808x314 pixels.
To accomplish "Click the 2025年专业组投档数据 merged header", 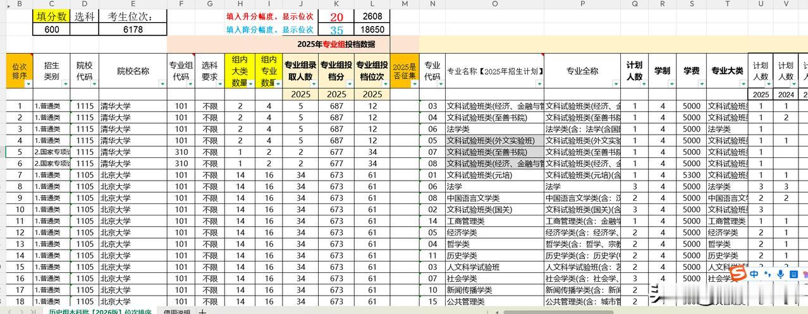I will tap(336, 44).
